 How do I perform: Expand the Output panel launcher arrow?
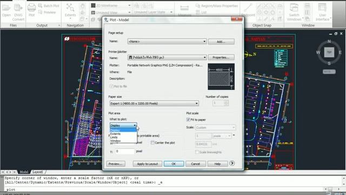coord(59,25)
